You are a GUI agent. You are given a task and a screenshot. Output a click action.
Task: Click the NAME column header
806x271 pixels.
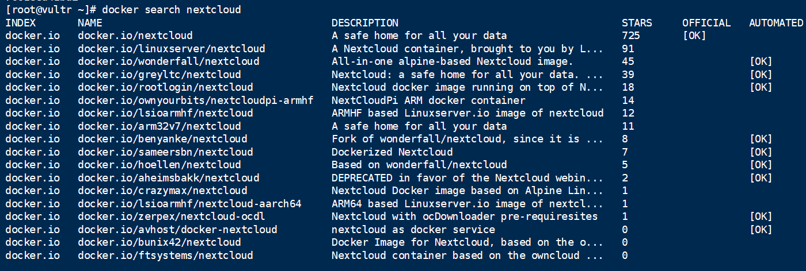[90, 23]
